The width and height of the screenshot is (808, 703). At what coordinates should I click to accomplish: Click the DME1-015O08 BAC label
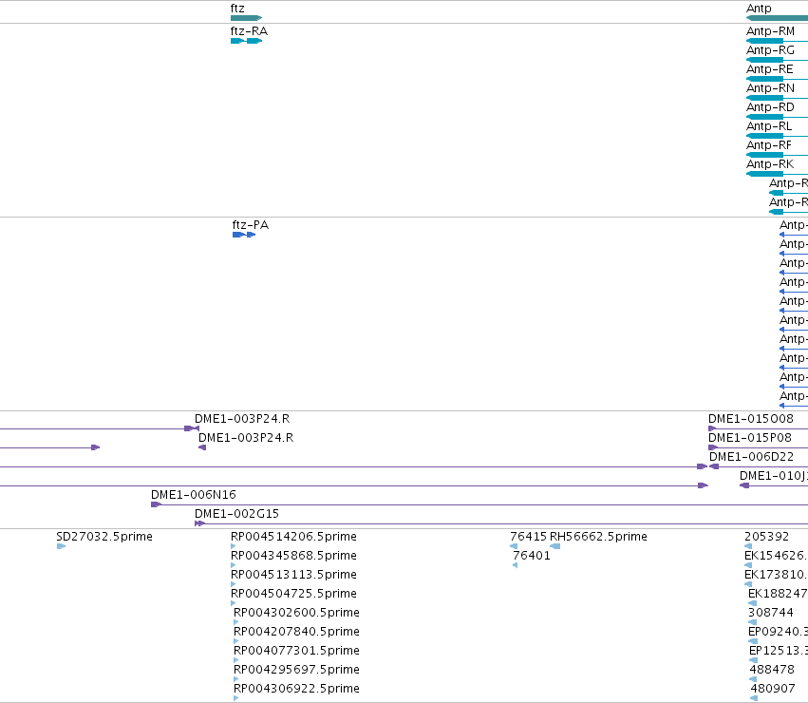pos(751,419)
